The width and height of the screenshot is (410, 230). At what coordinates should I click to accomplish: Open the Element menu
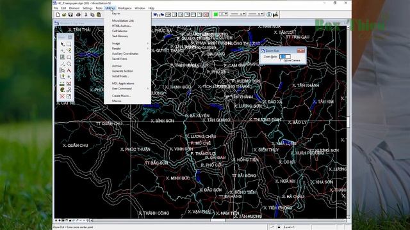[74, 8]
